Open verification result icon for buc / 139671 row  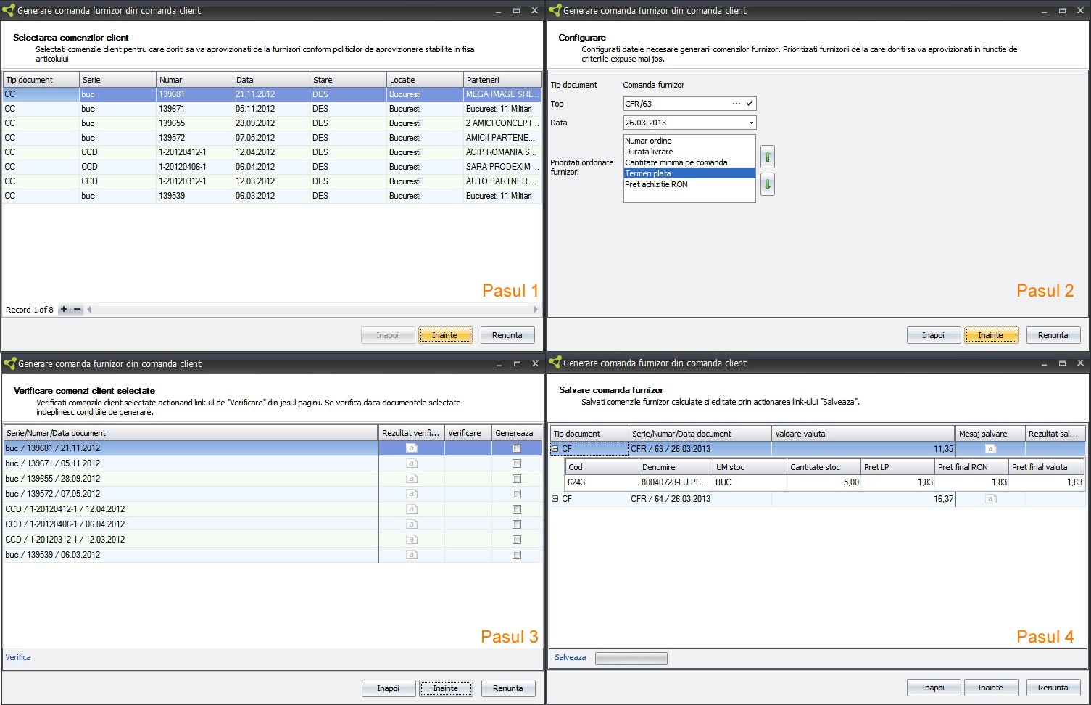412,463
